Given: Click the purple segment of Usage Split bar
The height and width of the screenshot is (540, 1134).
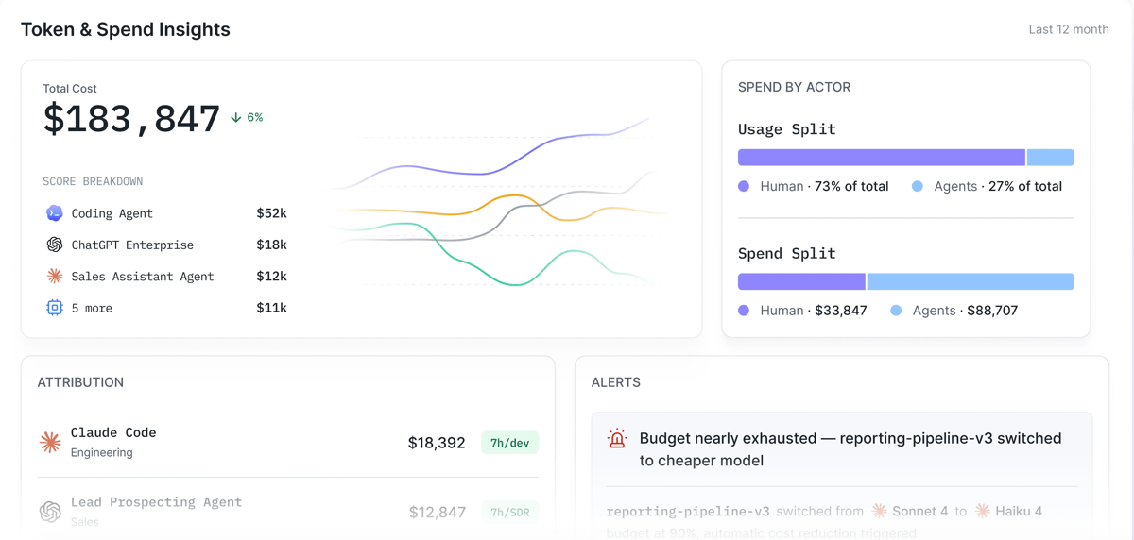Looking at the screenshot, I should [x=881, y=158].
